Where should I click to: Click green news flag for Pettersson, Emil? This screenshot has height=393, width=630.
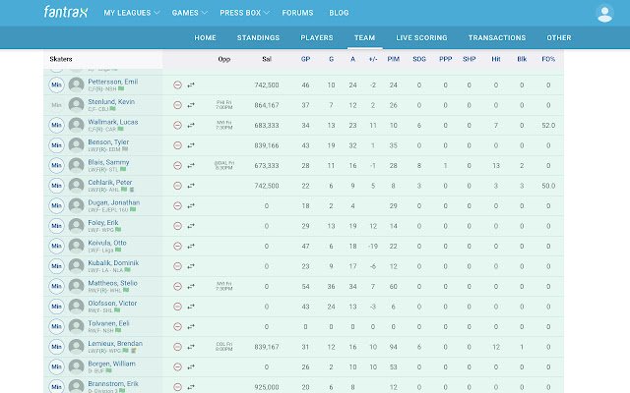pyautogui.click(x=121, y=88)
